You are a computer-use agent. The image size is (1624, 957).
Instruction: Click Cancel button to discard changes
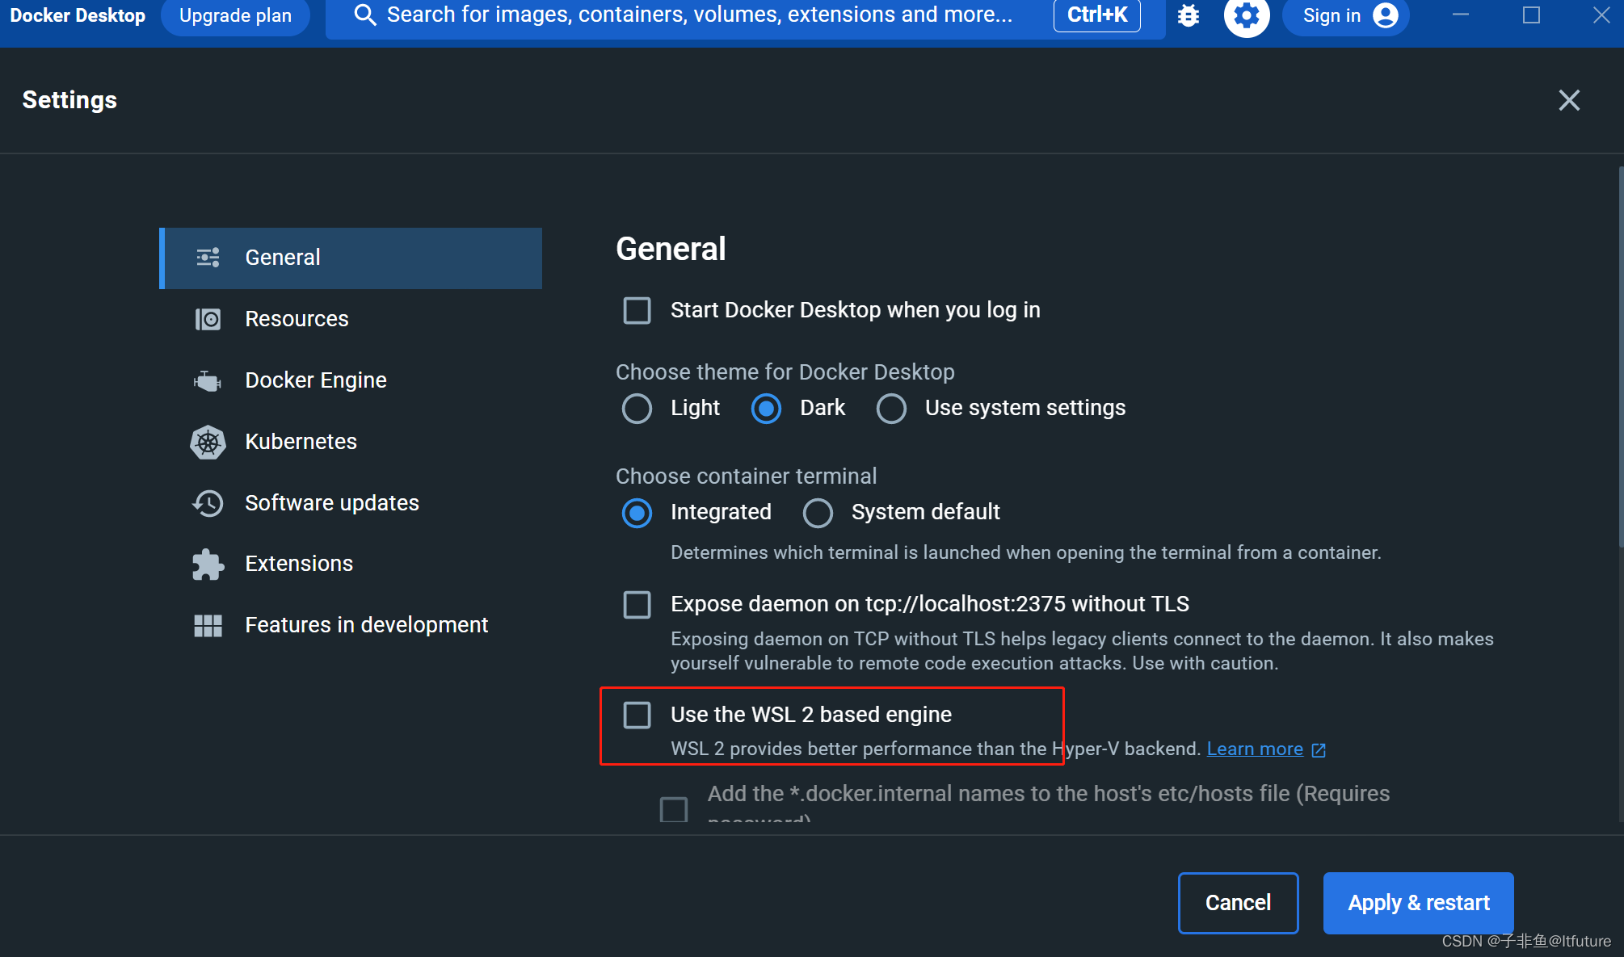pos(1238,901)
